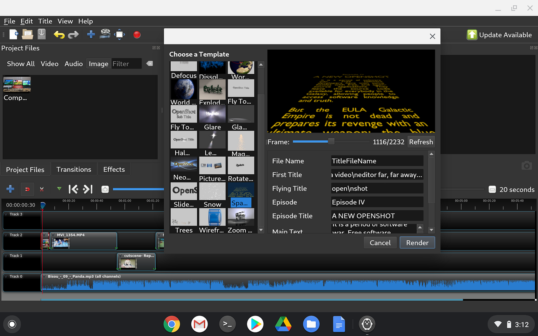538x336 pixels.
Task: Open a project using the folder icon
Action: point(28,35)
